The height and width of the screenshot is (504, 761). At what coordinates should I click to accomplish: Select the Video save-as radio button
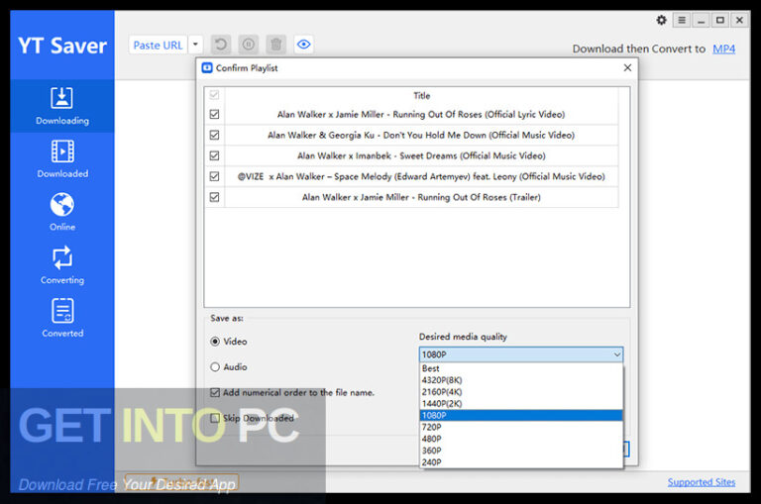(215, 342)
